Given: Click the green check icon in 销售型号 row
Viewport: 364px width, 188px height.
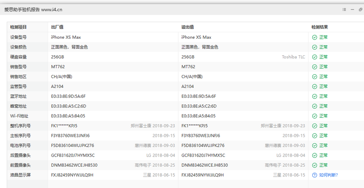Looking at the screenshot, I should [315, 67].
